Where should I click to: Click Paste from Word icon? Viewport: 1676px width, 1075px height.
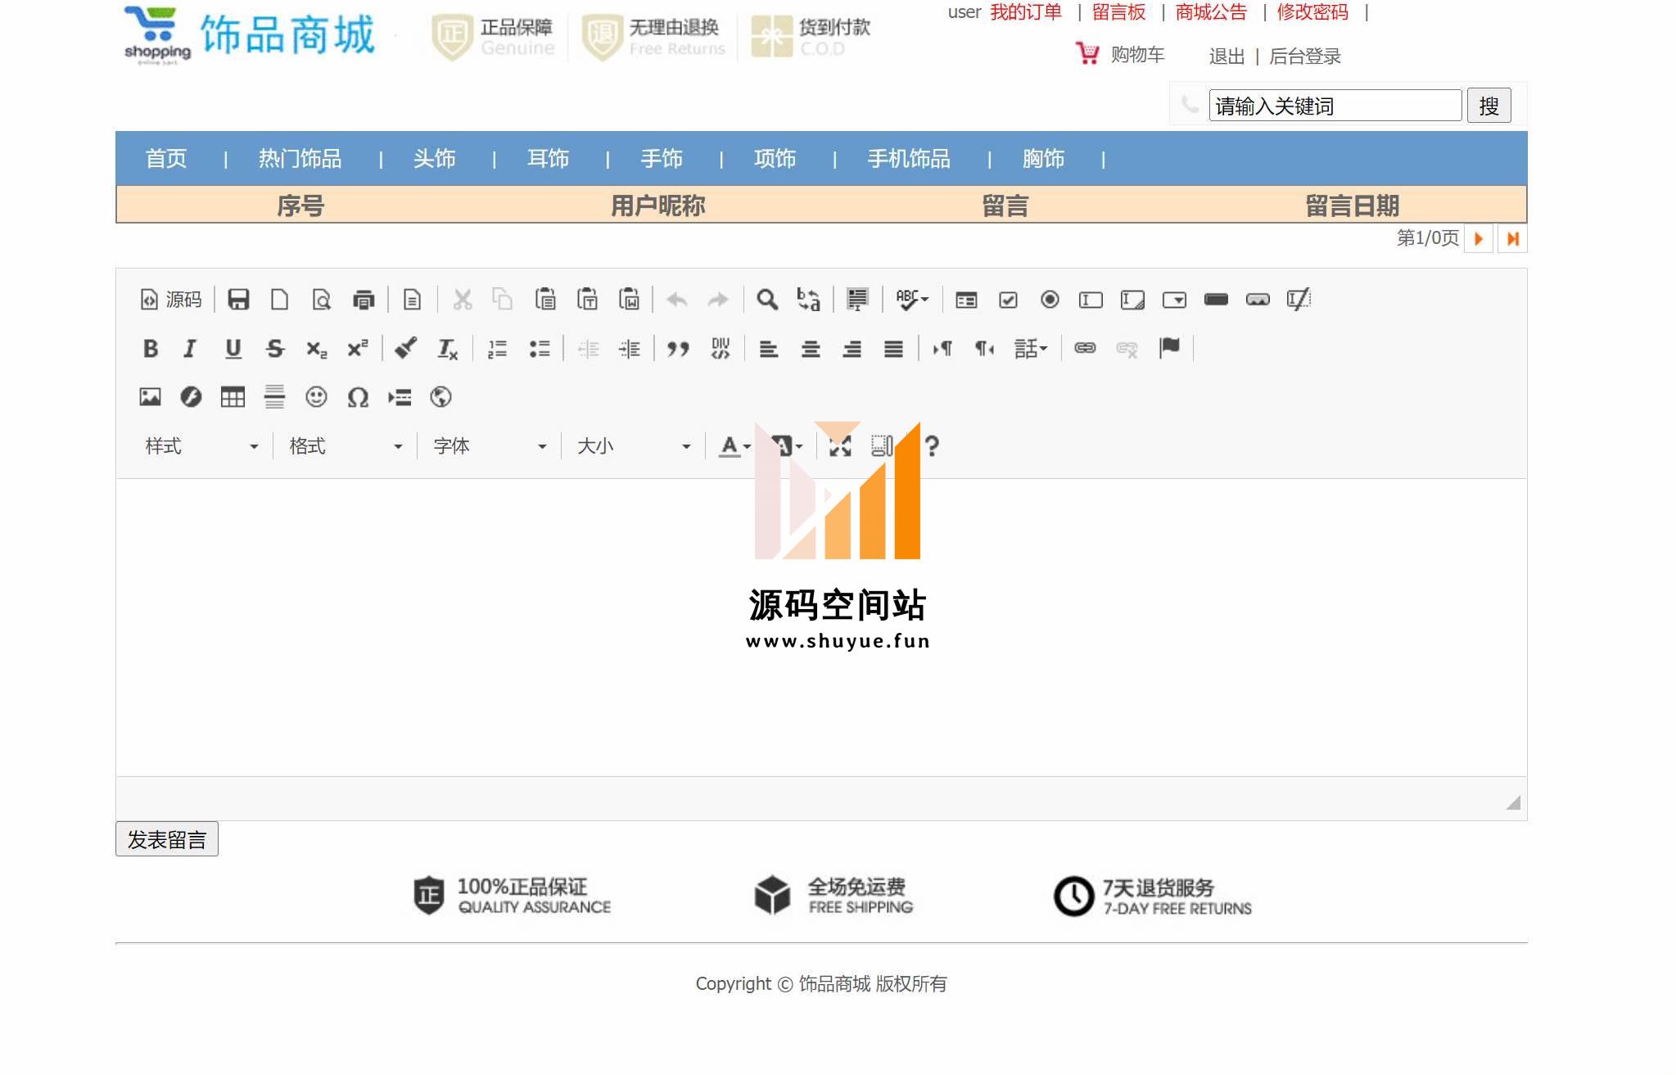coord(629,300)
